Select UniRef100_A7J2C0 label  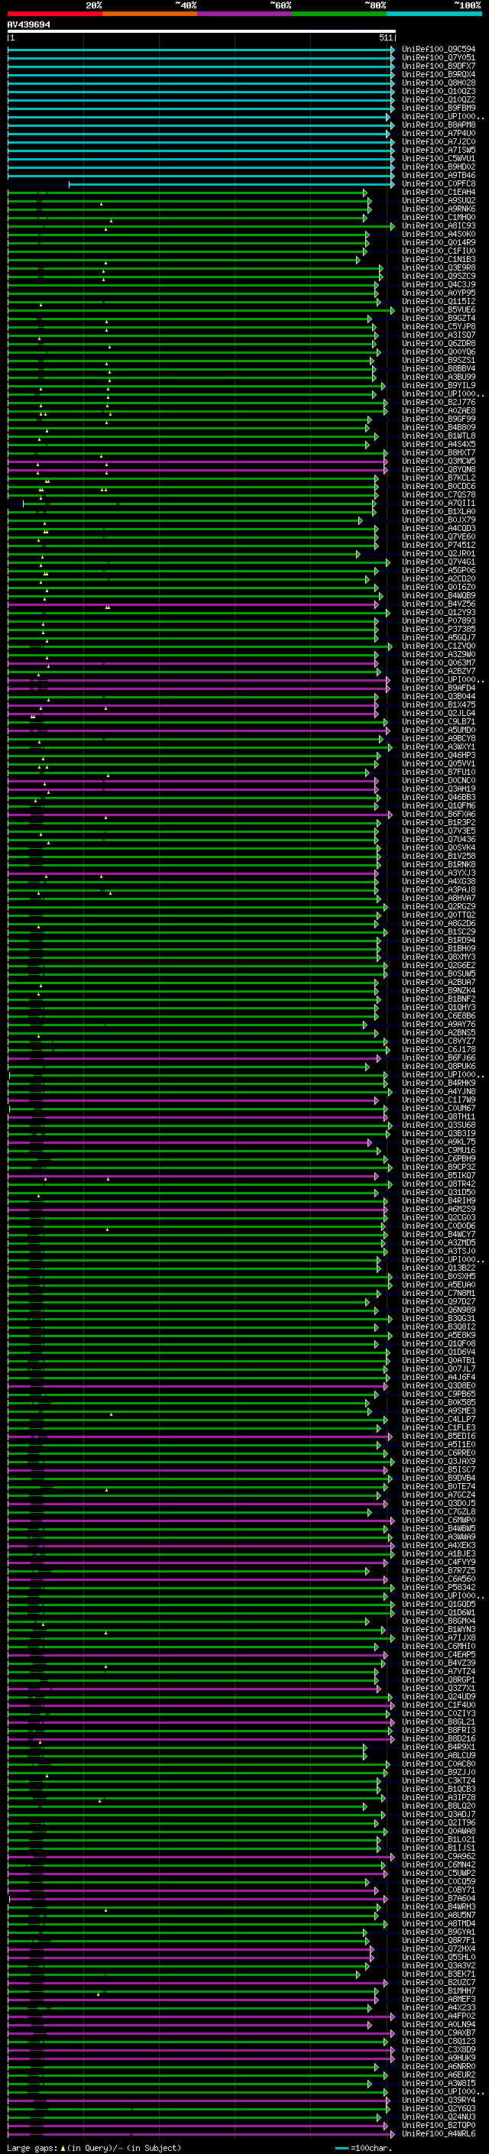click(x=438, y=141)
